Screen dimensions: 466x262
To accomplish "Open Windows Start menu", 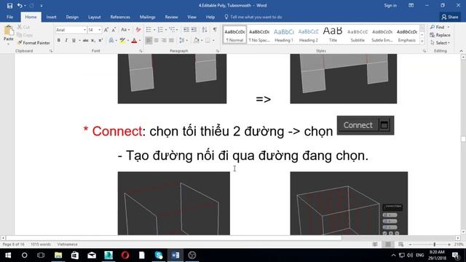I will (8, 255).
